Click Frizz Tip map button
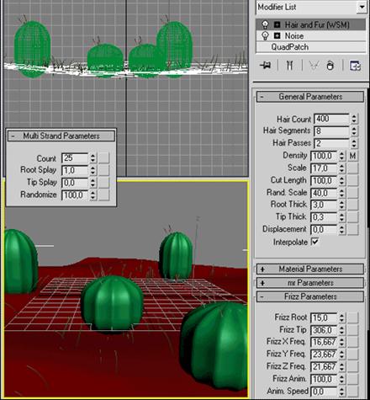Image resolution: width=370 pixels, height=400 pixels. pos(353,330)
